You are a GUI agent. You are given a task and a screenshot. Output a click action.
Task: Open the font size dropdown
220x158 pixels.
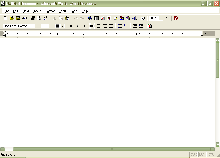pos(51,26)
